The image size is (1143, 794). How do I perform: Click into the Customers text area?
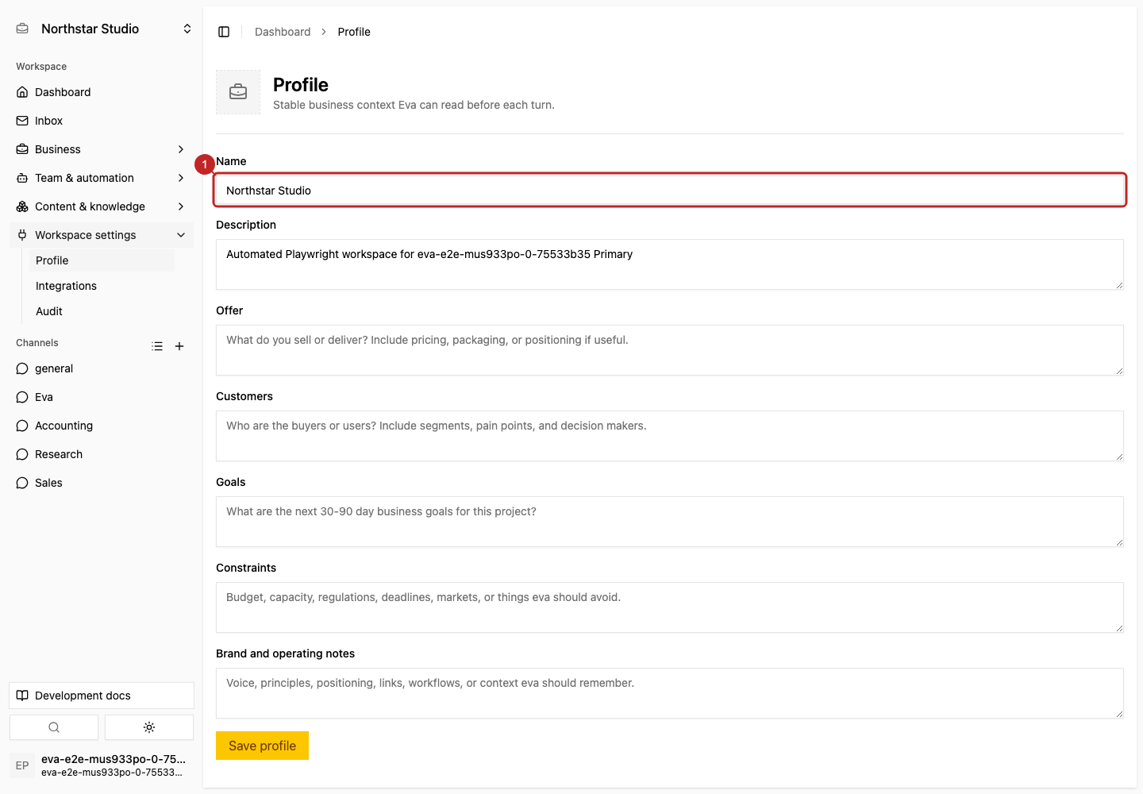pyautogui.click(x=670, y=436)
